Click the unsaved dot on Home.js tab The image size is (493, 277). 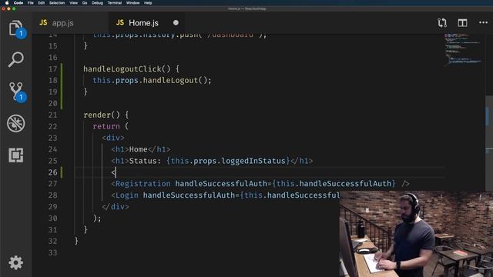[x=176, y=22]
